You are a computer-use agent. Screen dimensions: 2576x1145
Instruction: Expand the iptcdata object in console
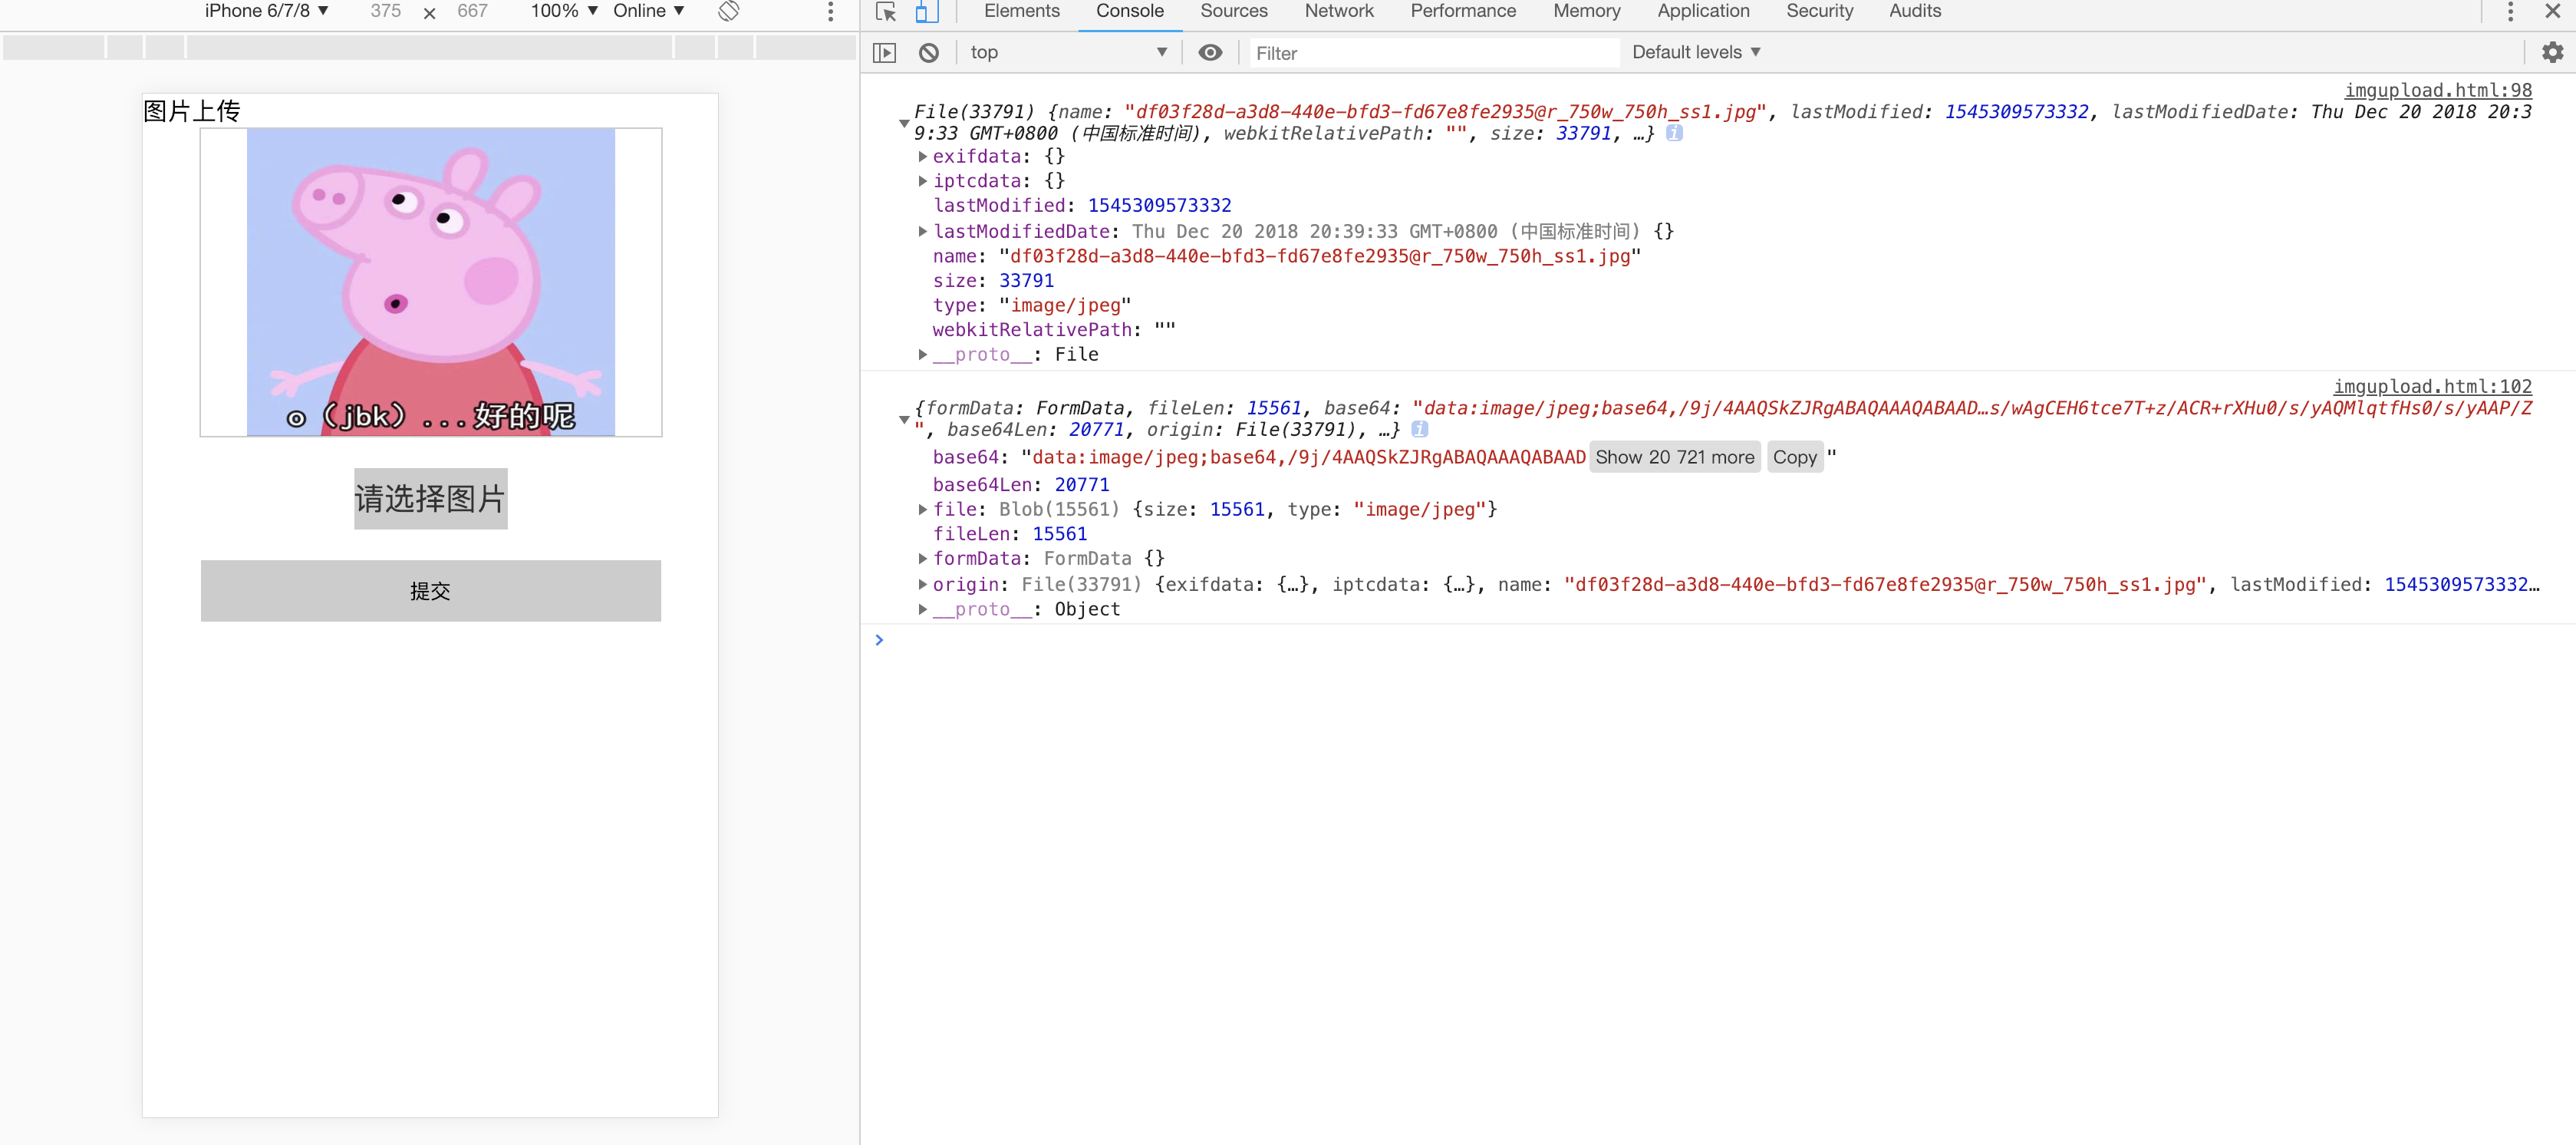pos(921,180)
